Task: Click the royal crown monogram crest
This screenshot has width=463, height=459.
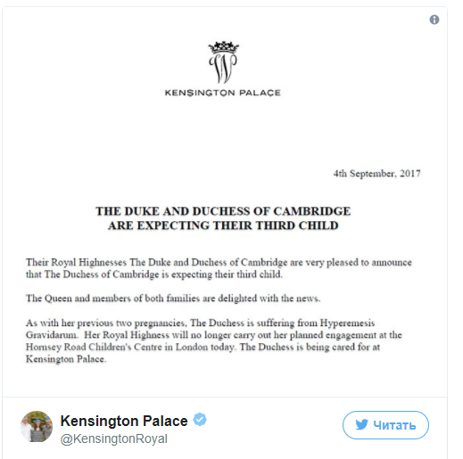Action: pyautogui.click(x=223, y=62)
